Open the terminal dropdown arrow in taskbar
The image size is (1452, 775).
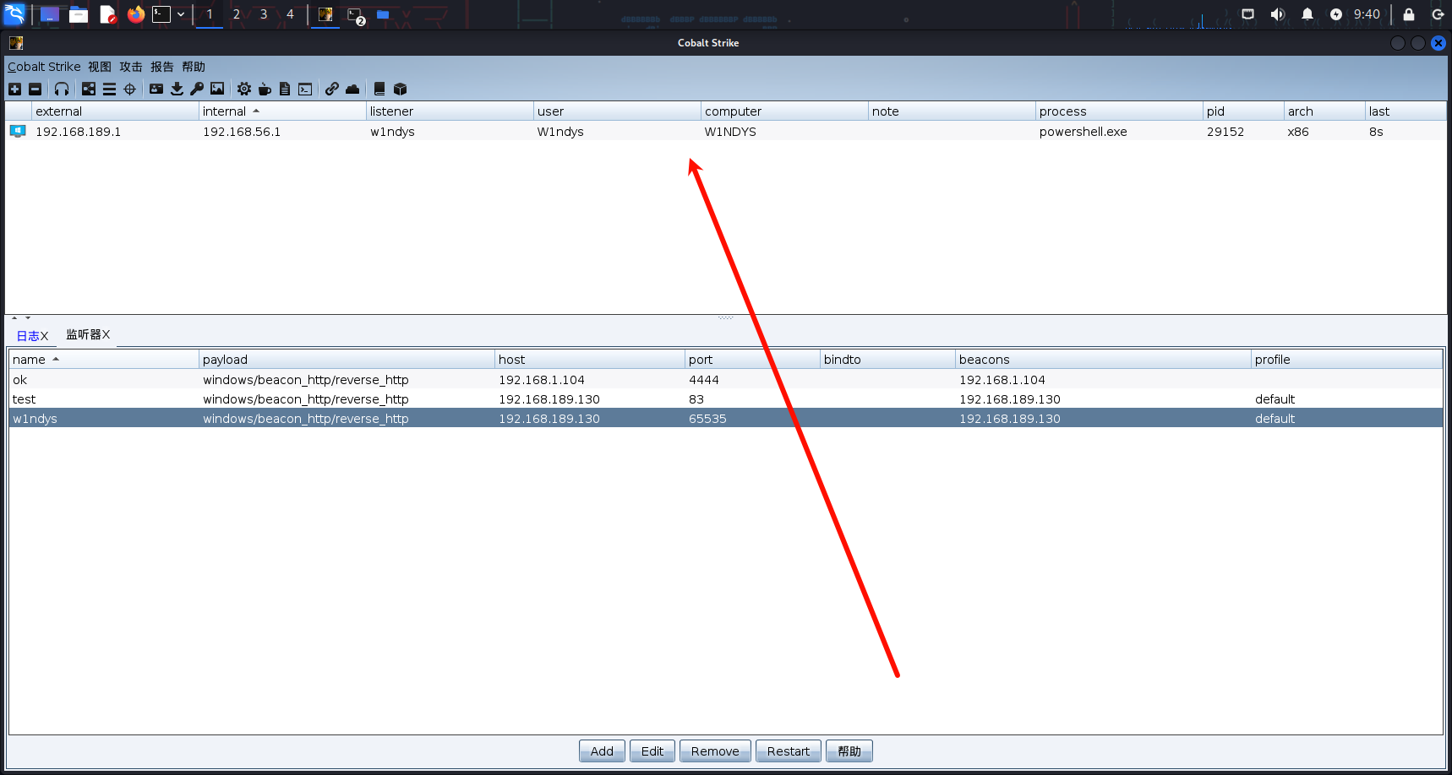point(181,14)
